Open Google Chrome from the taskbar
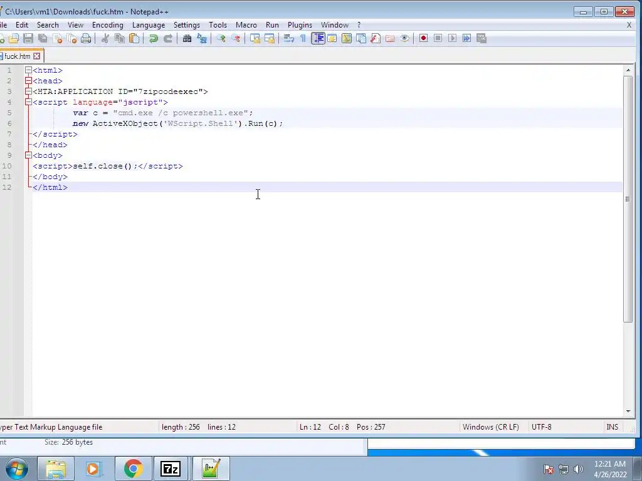642x481 pixels. click(x=133, y=468)
